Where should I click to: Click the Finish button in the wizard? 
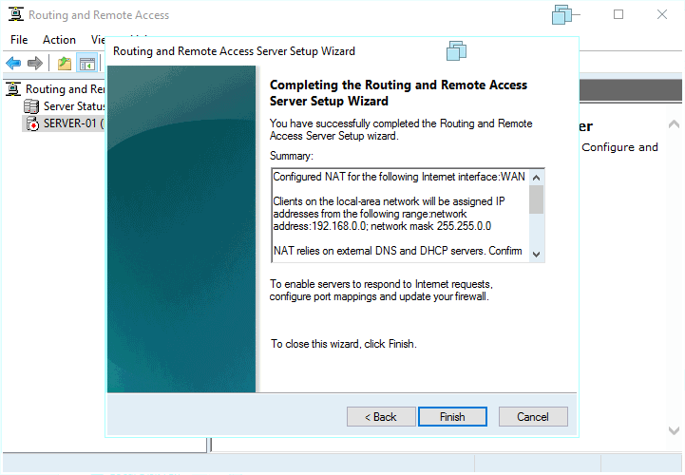pos(452,416)
